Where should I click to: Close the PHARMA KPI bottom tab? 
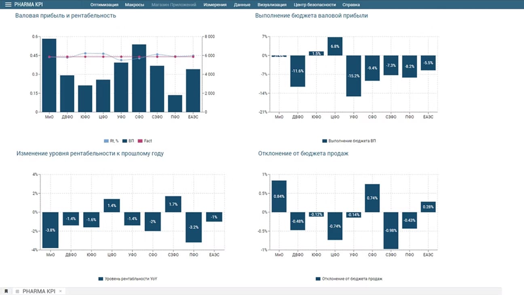click(x=60, y=291)
